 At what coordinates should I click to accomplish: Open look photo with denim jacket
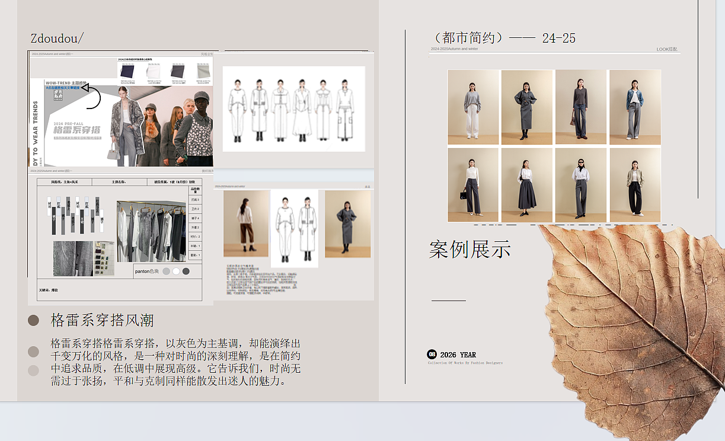click(635, 107)
